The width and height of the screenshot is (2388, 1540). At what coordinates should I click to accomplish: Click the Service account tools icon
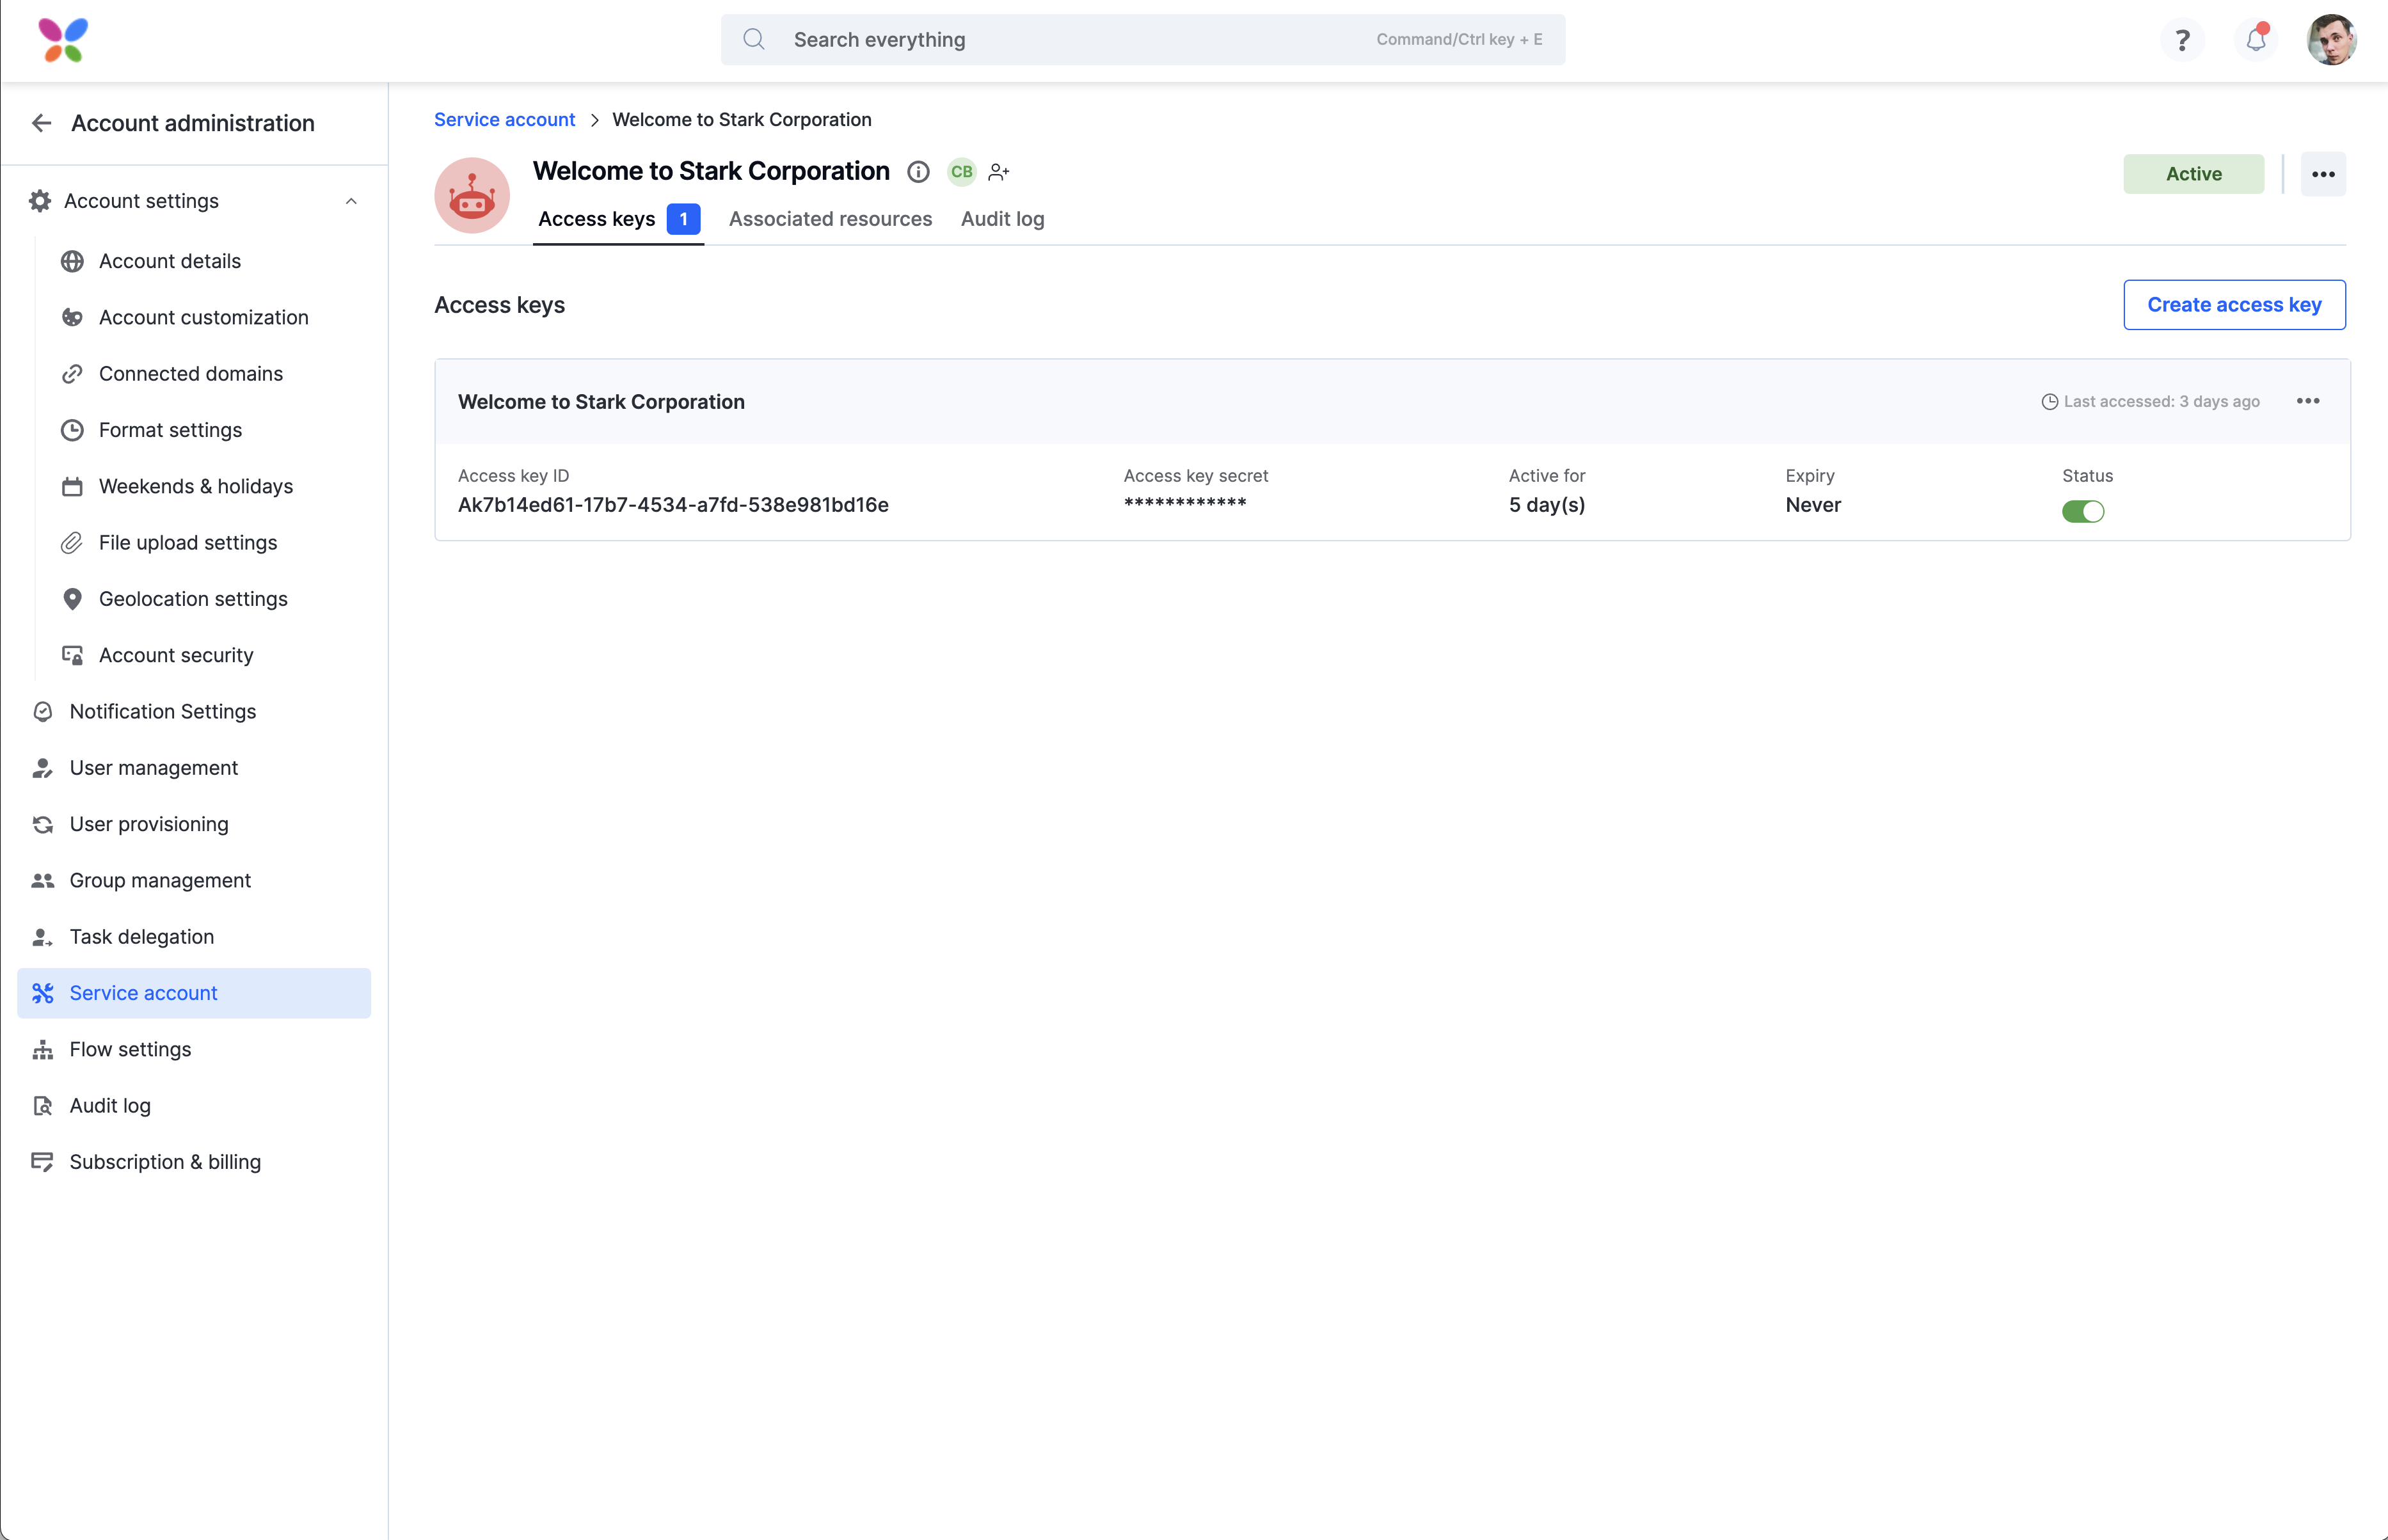click(x=43, y=993)
